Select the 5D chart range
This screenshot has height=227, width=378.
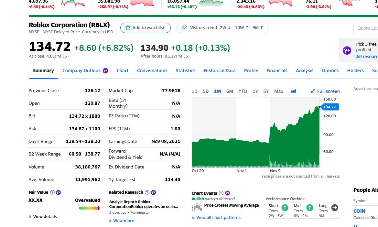click(206, 91)
